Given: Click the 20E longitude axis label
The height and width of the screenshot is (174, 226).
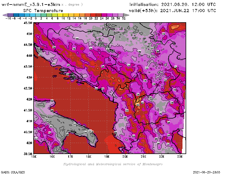Looking at the screenshot, I should (x=125, y=157).
